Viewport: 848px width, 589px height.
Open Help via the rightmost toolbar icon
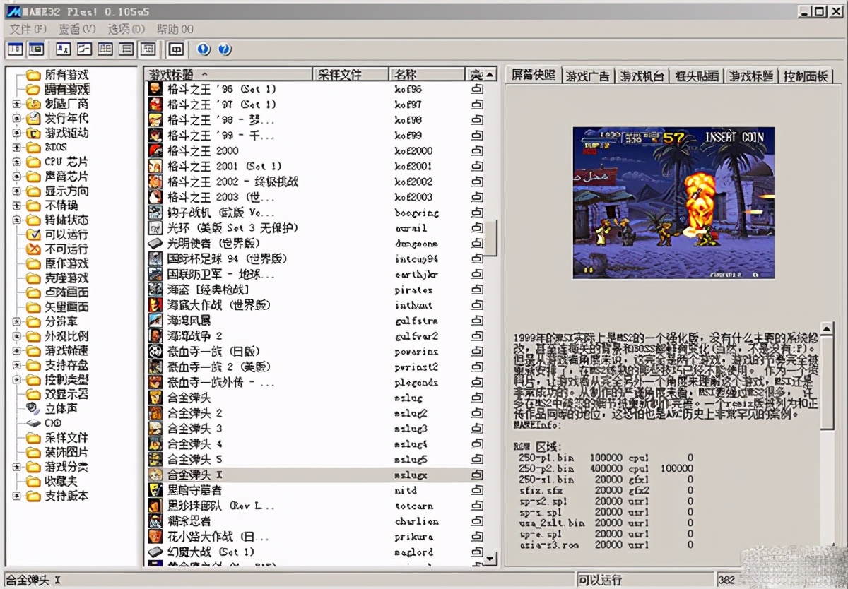coord(224,49)
